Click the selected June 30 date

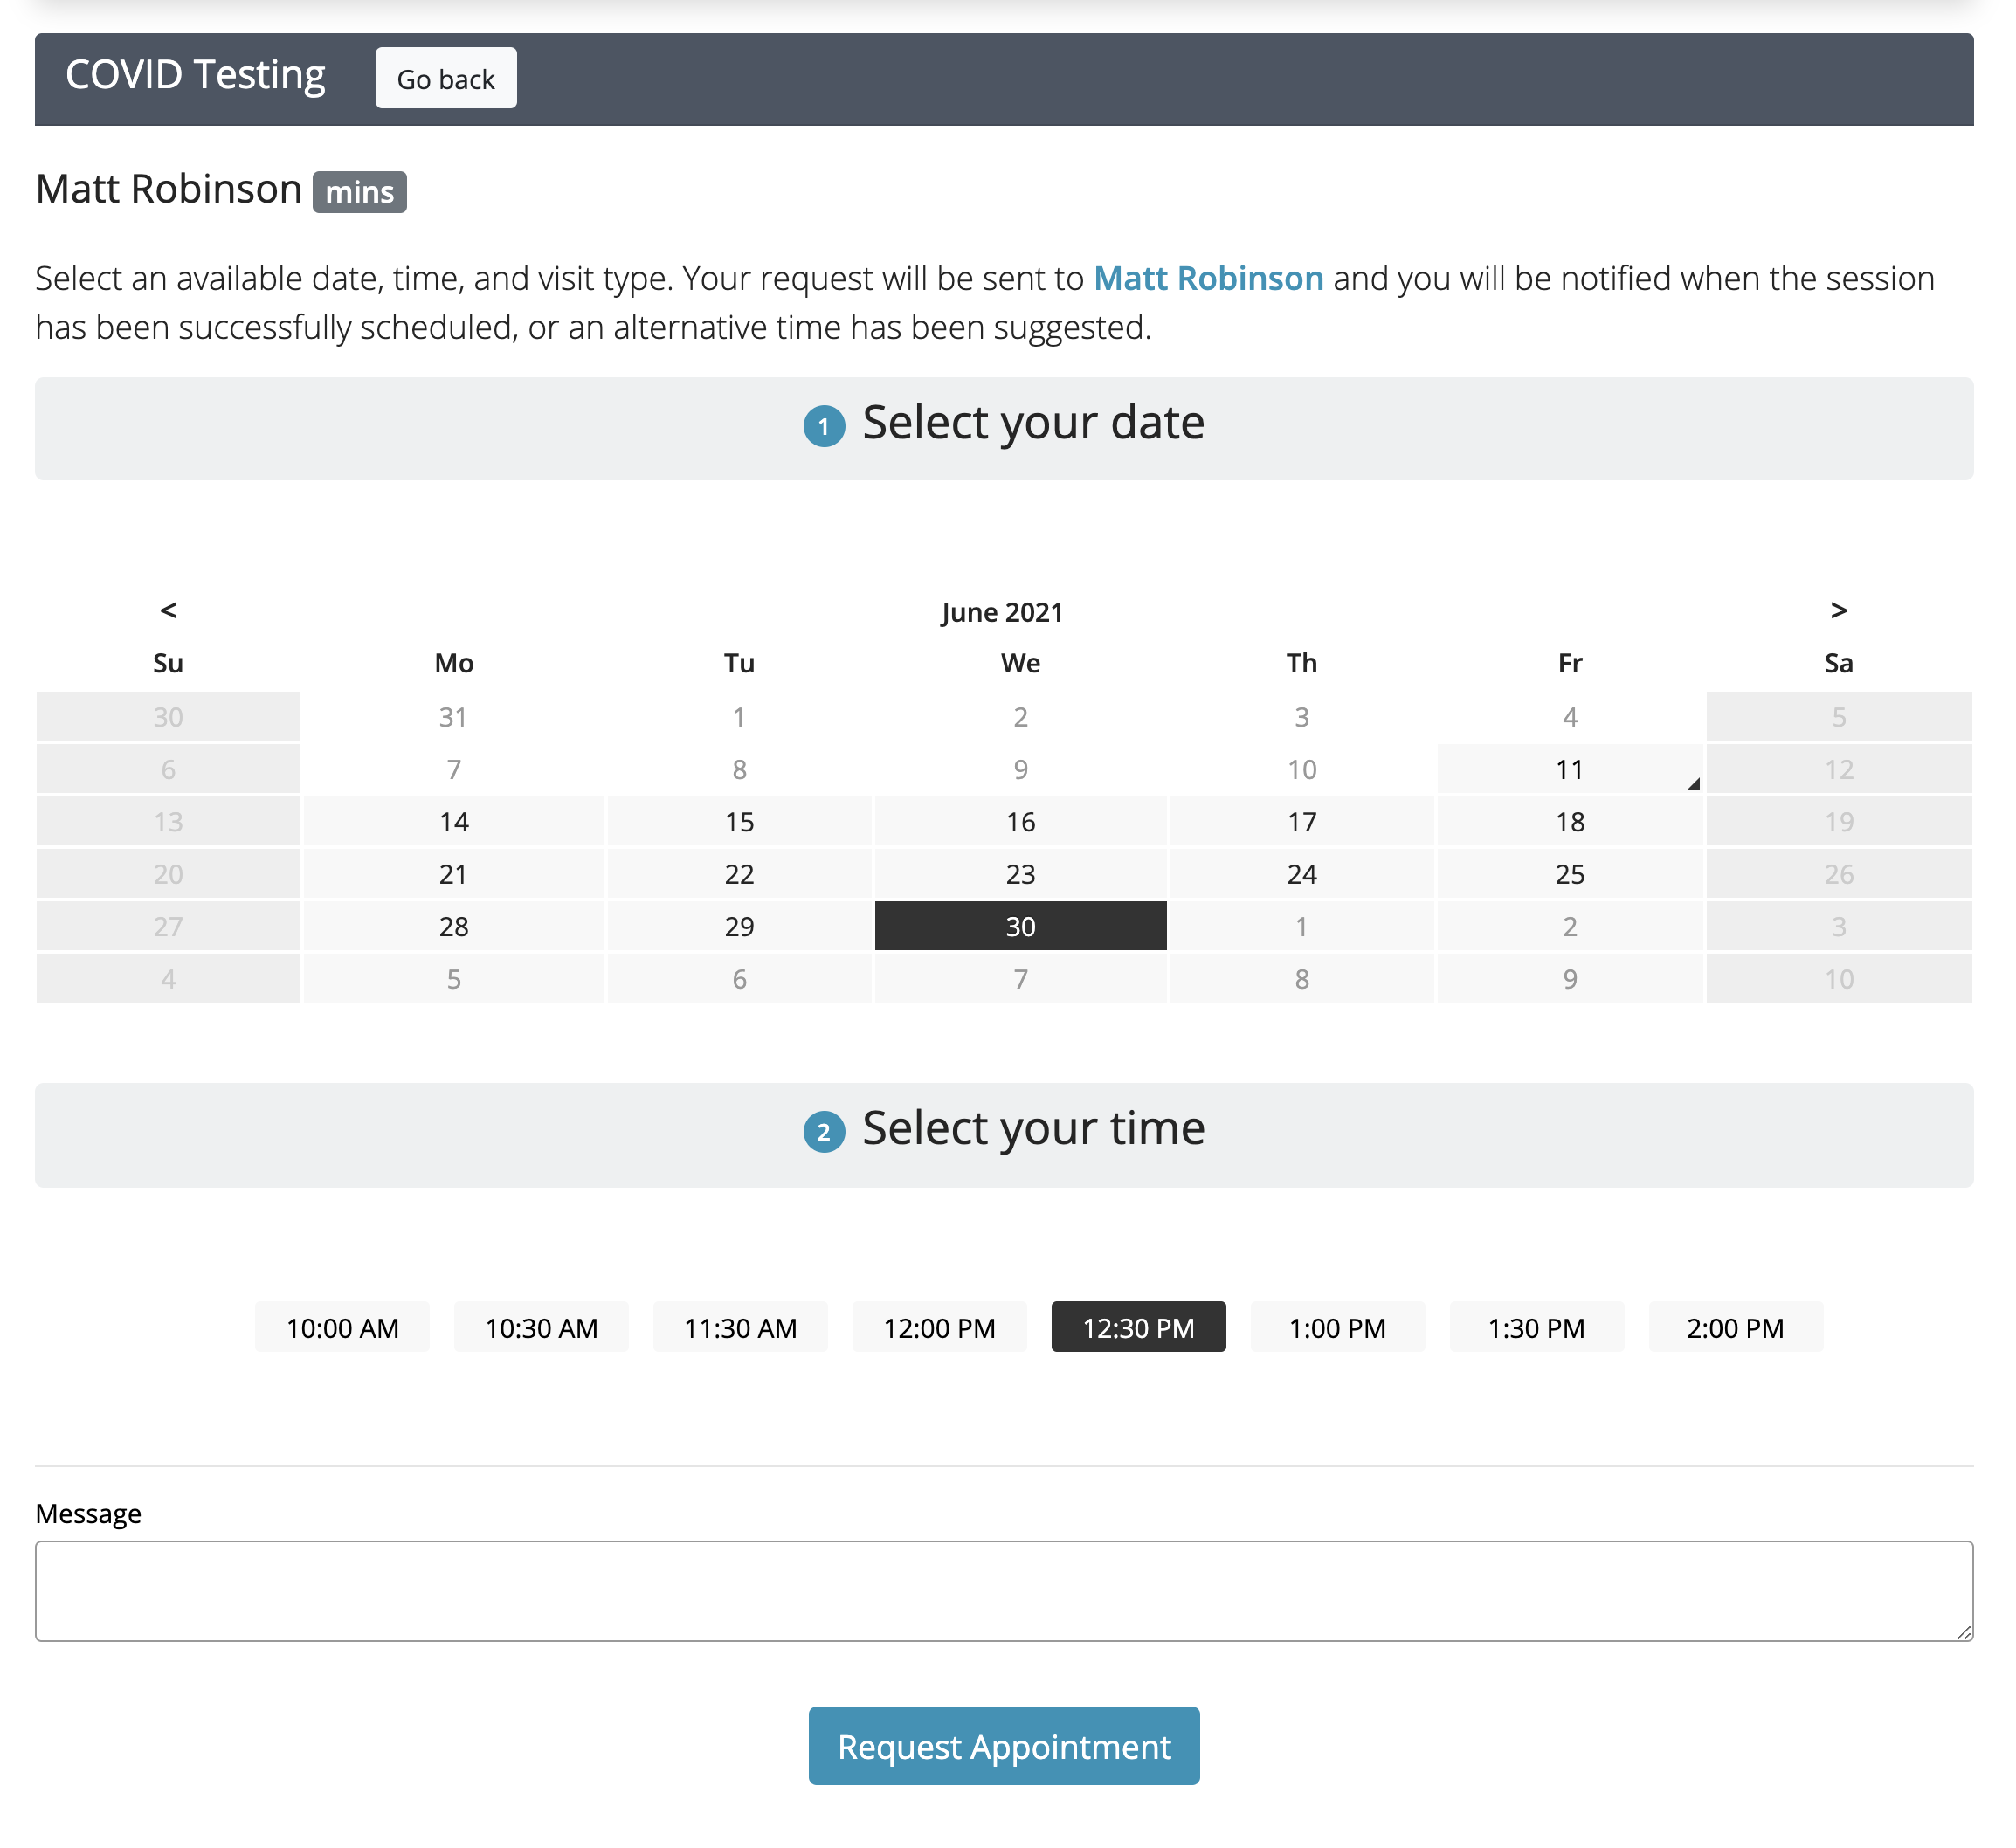[1020, 927]
